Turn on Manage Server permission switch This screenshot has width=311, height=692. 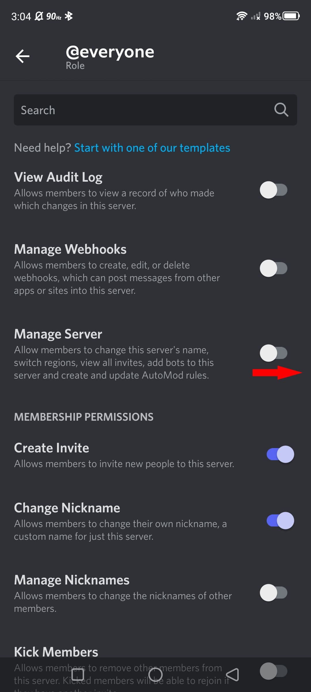[274, 353]
